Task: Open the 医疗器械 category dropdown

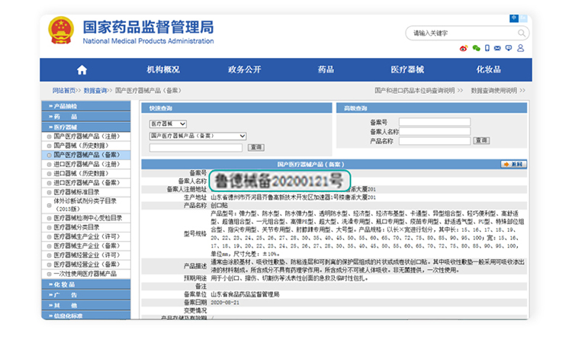Action: (x=168, y=123)
